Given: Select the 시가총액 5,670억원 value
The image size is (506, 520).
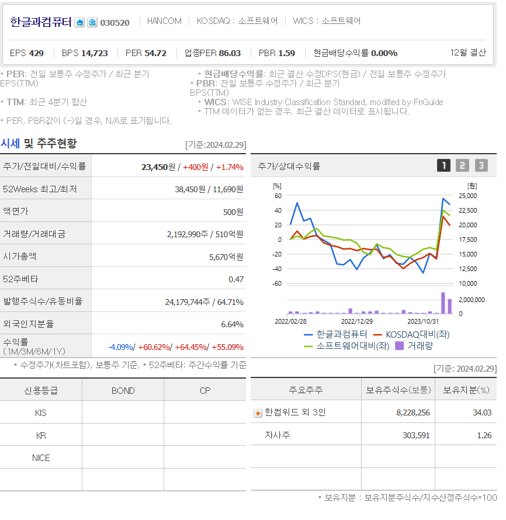Looking at the screenshot, I should point(226,257).
